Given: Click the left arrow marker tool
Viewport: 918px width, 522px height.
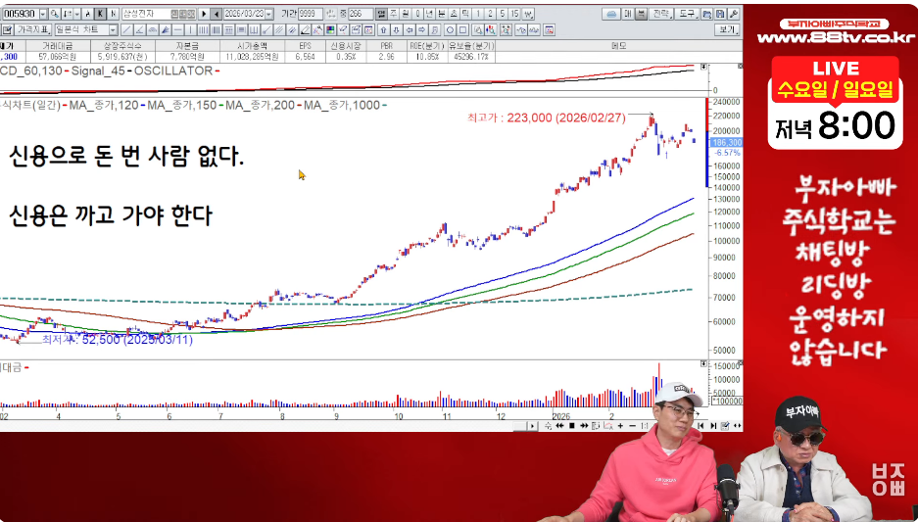Looking at the screenshot, I should click(410, 29).
